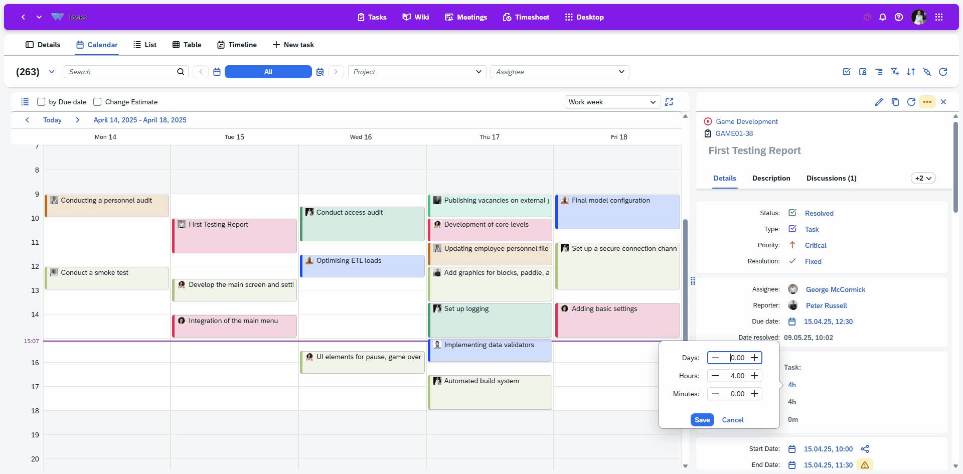Click the search magnifier in the search bar
Image resolution: width=963 pixels, height=474 pixels.
coord(181,72)
